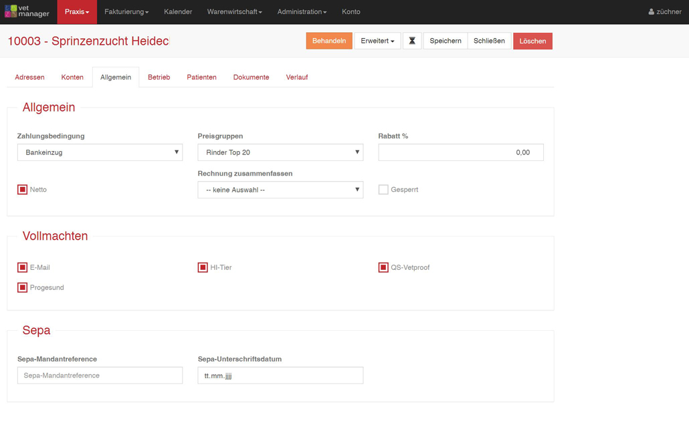Click the orange Behandeln button

coord(329,41)
